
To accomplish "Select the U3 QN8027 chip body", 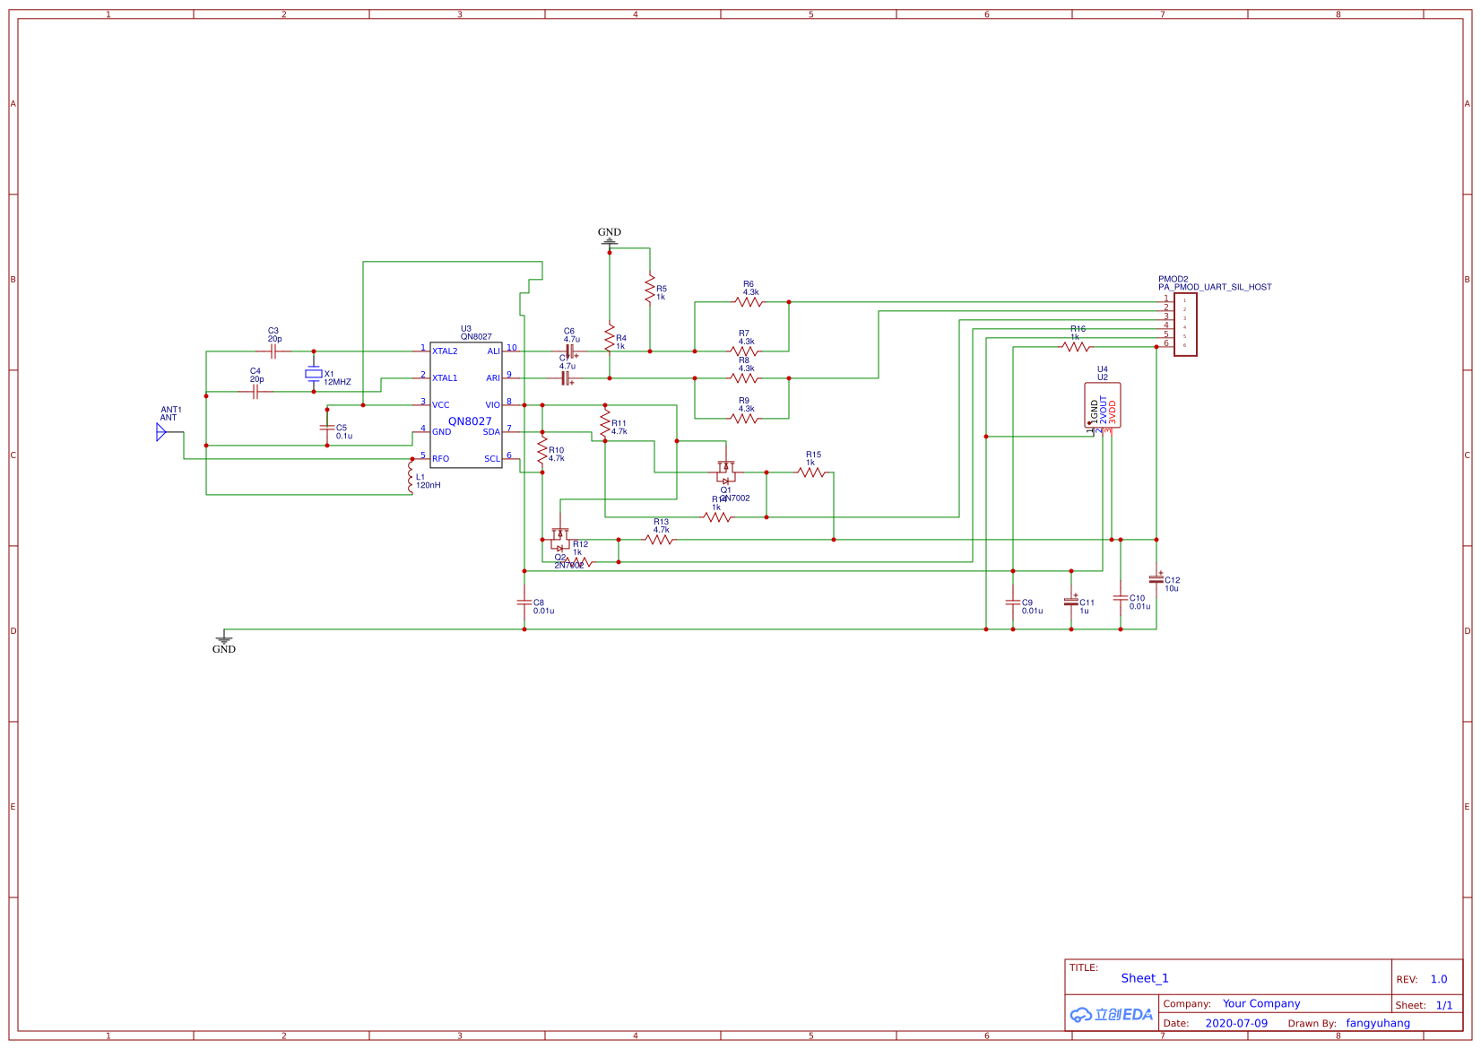I will [466, 405].
